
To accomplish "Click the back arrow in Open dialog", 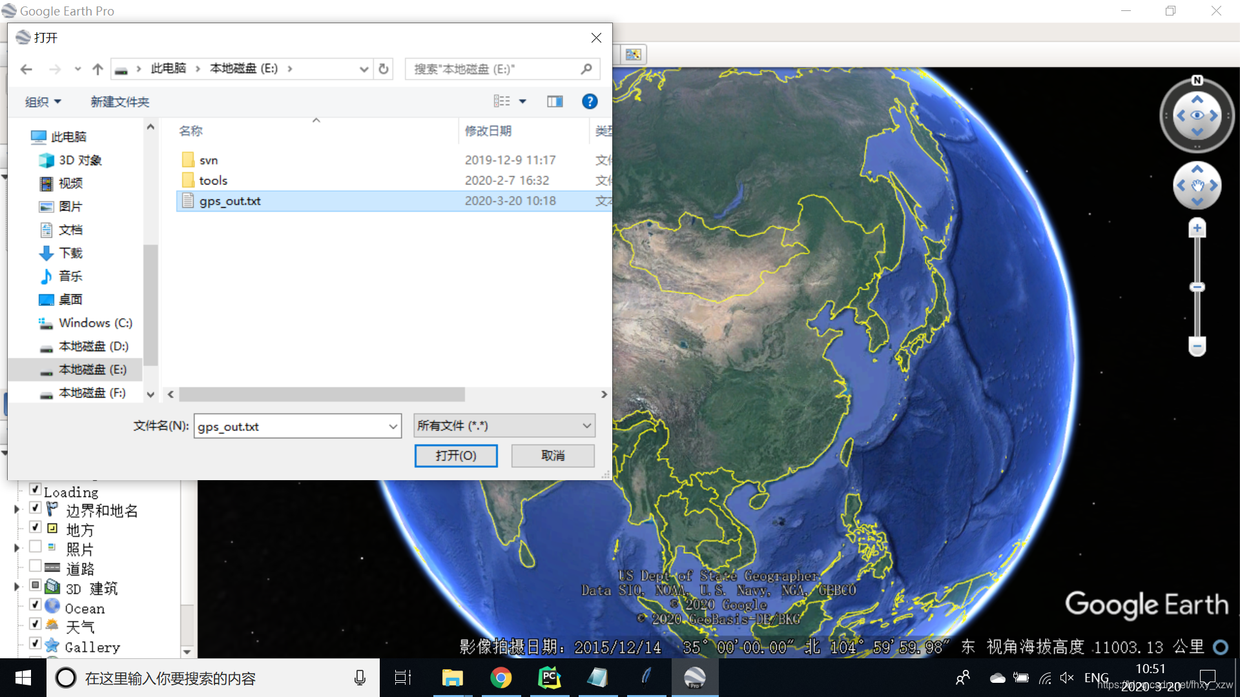I will tap(26, 69).
